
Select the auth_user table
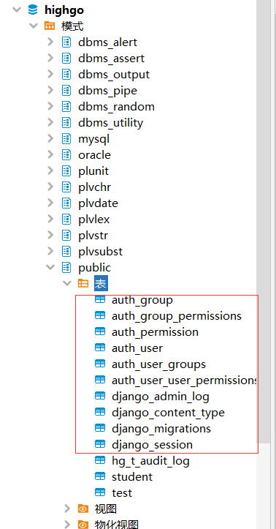pos(137,348)
